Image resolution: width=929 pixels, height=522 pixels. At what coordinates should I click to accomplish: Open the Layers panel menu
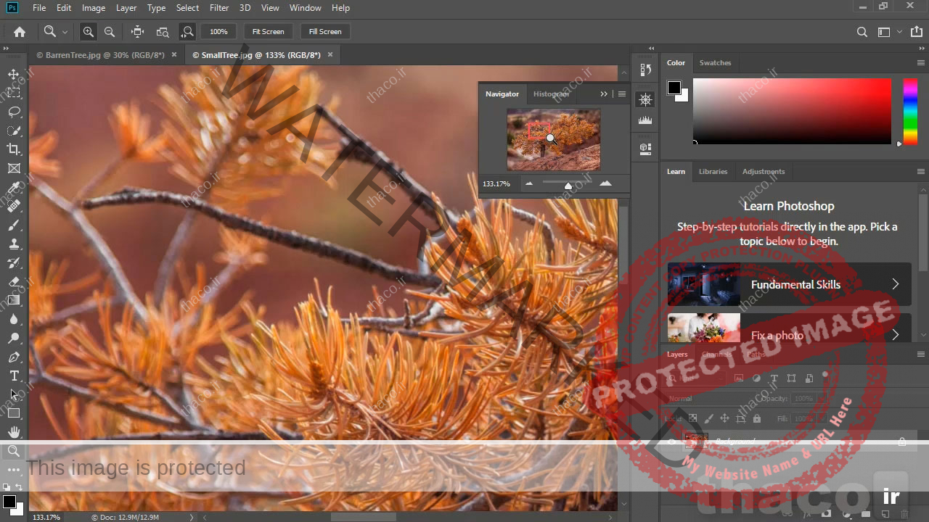[921, 355]
